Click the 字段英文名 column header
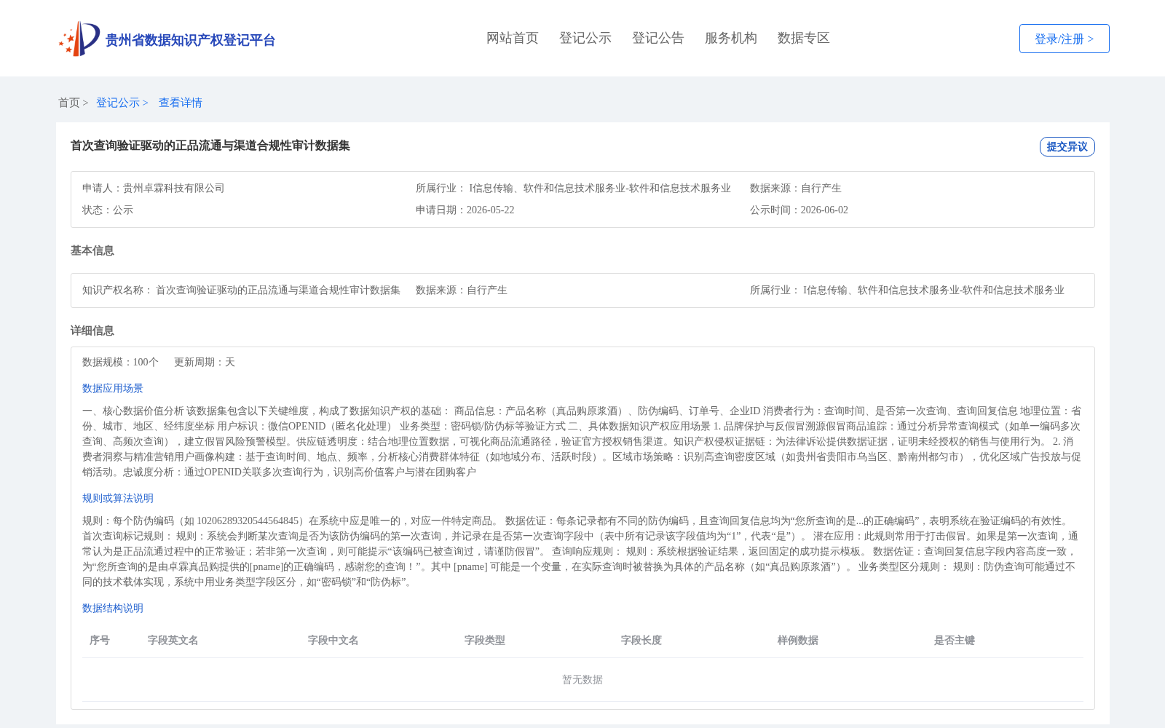 173,640
